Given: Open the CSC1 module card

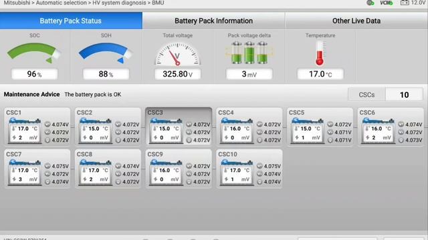Looking at the screenshot, I should coord(37,127).
